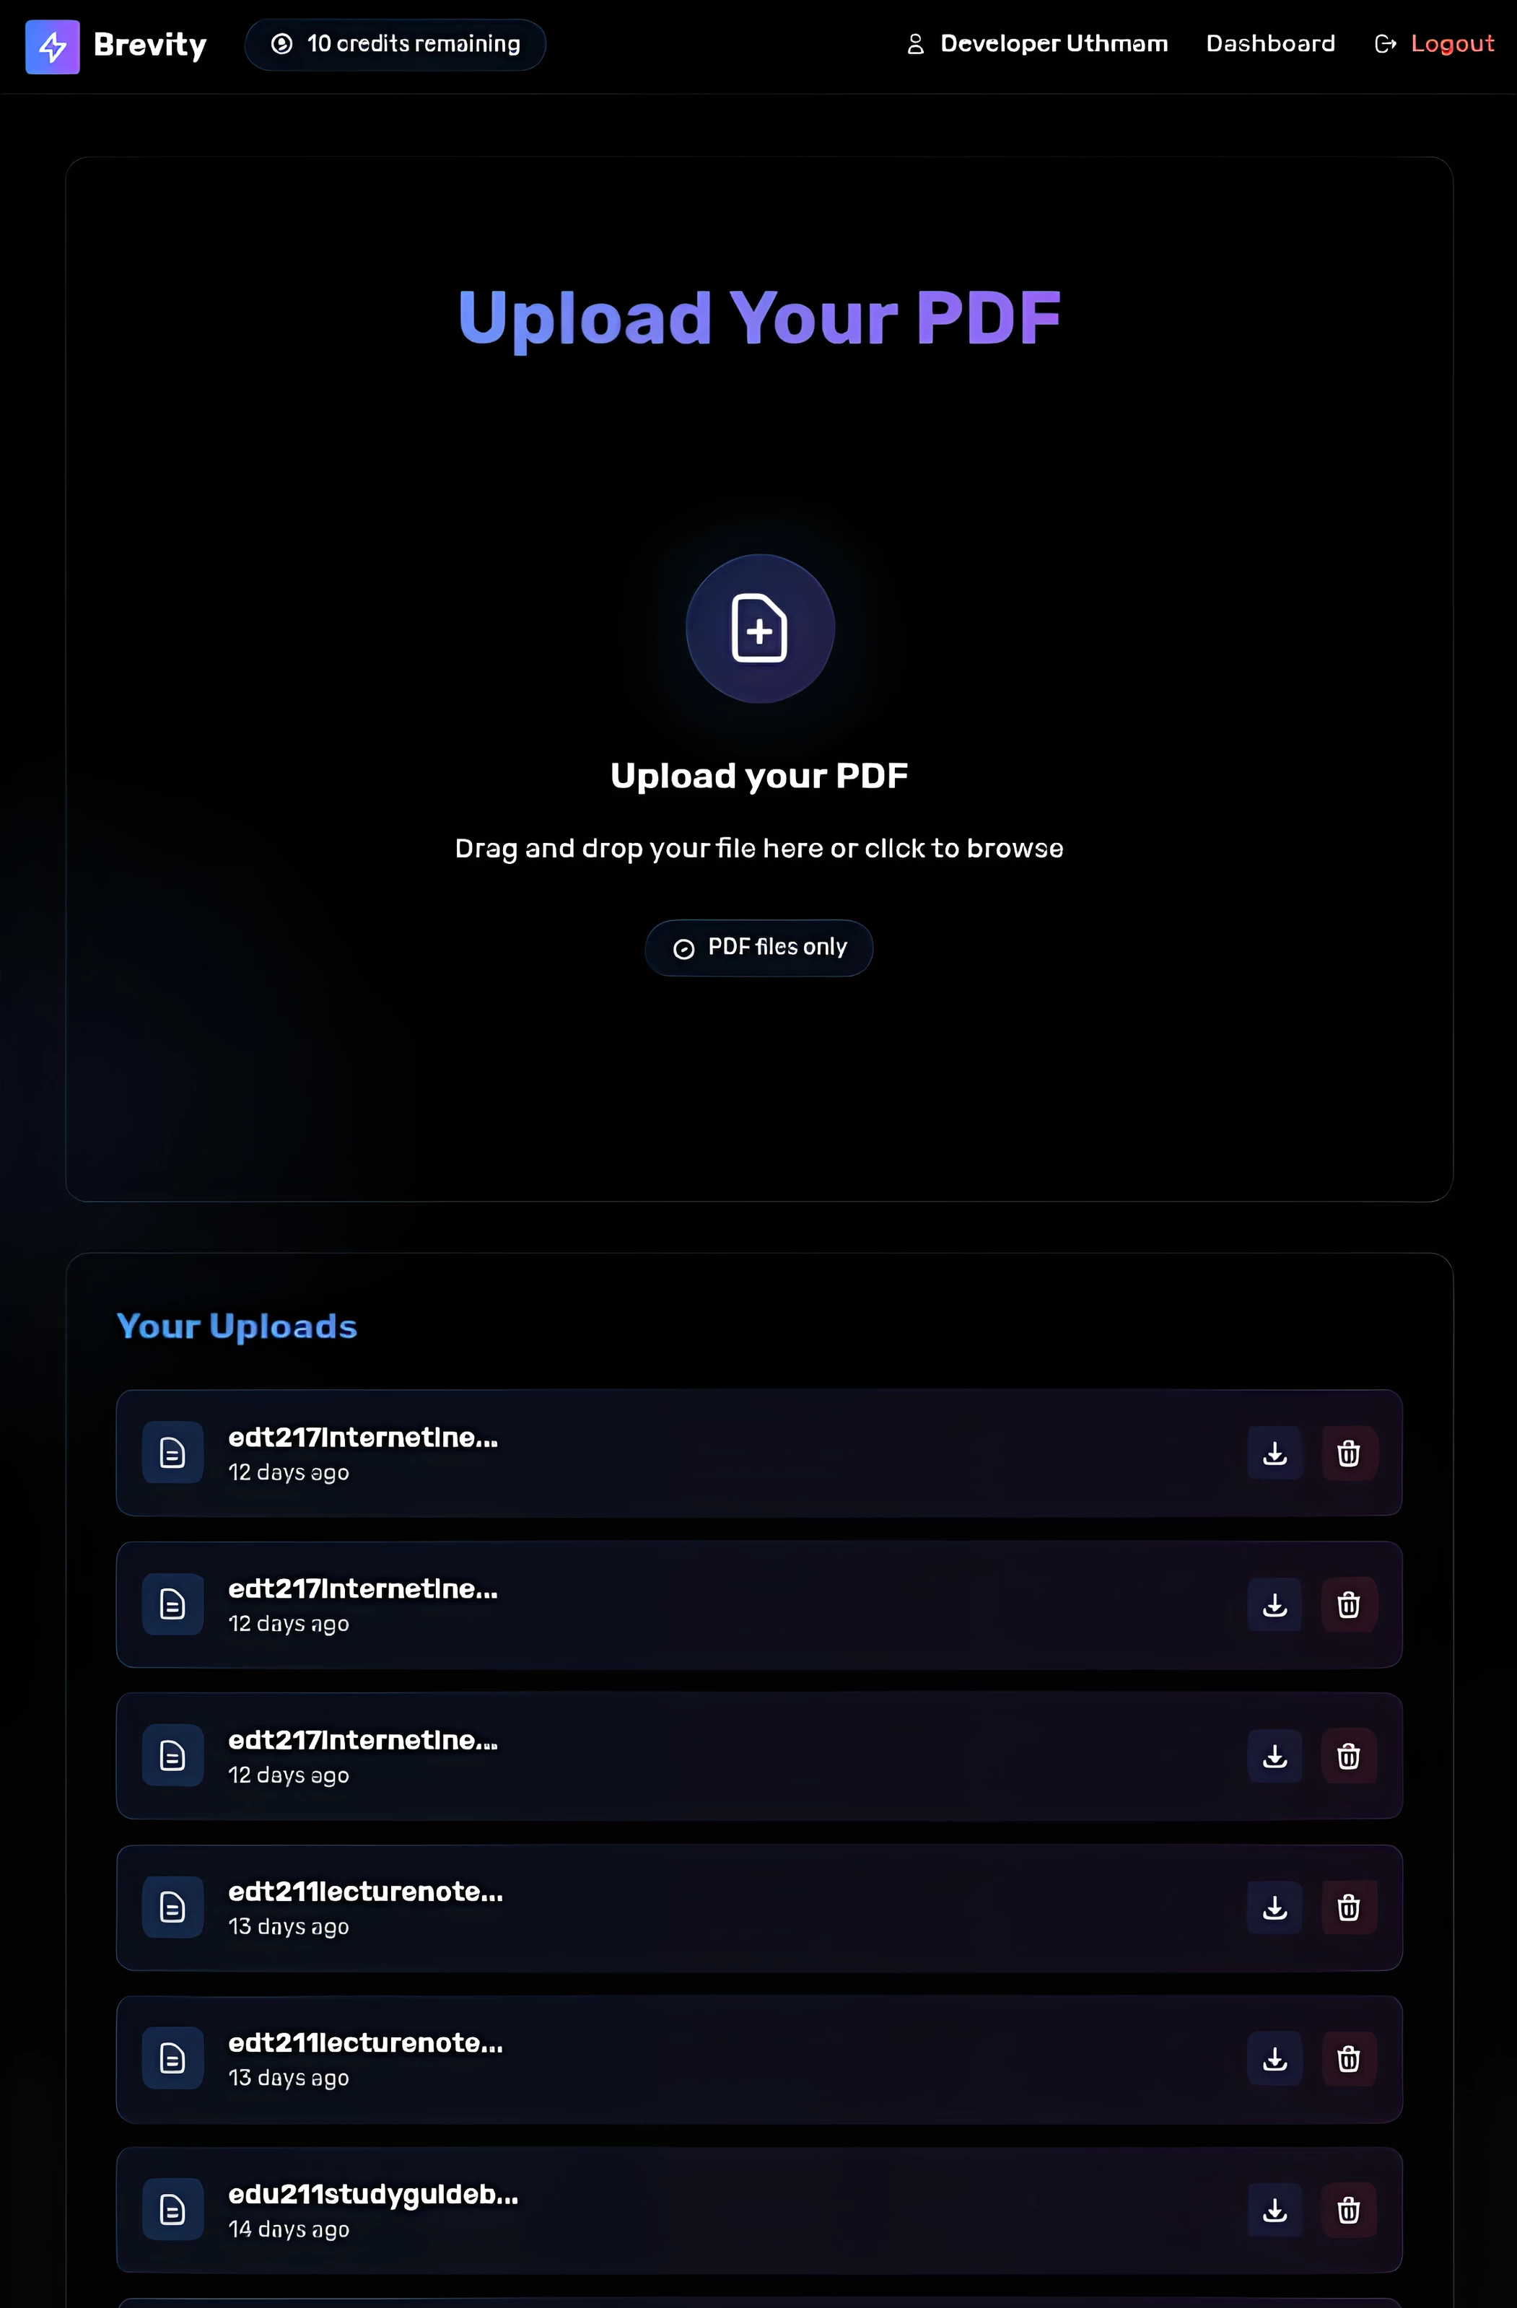This screenshot has width=1517, height=2308.
Task: Click the coin icon in the credits badge
Action: pyautogui.click(x=281, y=43)
